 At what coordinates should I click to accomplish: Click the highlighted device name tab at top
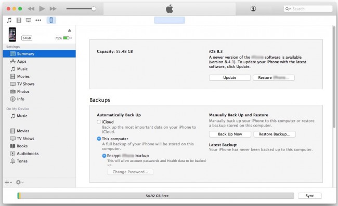170,20
